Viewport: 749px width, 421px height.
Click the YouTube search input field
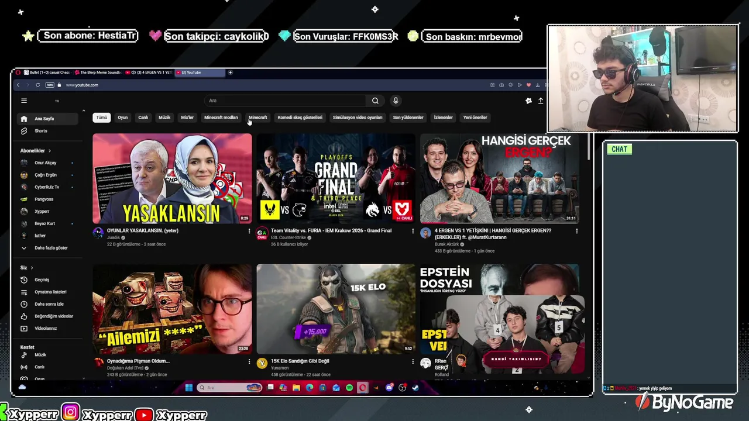point(285,101)
